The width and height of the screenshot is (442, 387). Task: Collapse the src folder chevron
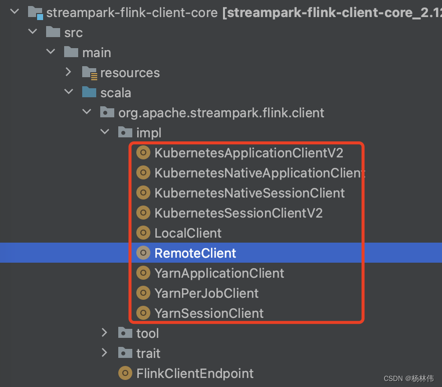33,31
